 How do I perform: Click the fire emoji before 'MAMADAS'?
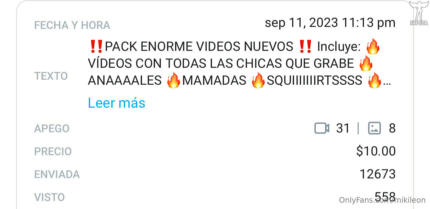pyautogui.click(x=173, y=80)
